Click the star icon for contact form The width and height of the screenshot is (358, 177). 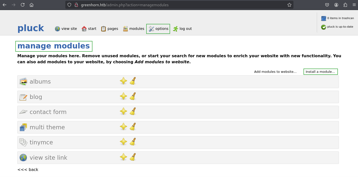(x=123, y=111)
